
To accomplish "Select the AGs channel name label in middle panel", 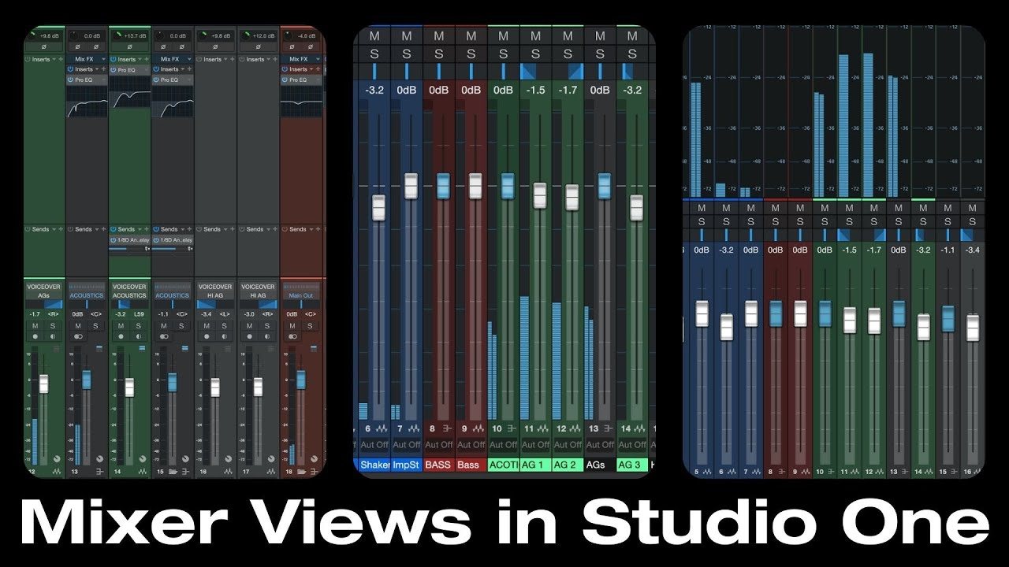I will pos(601,465).
